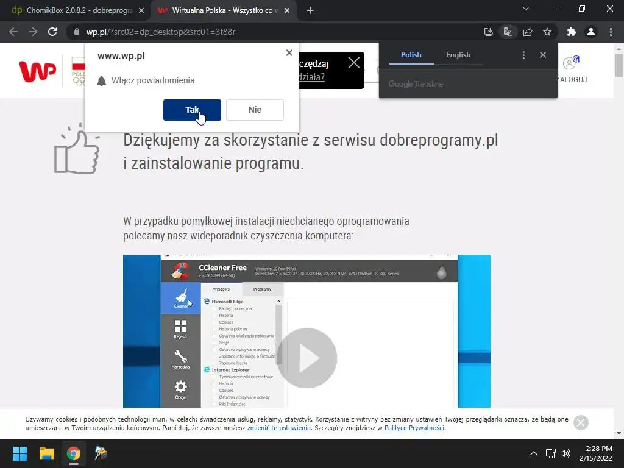Open File Explorer from the taskbar
This screenshot has width=624, height=468.
coord(46,453)
